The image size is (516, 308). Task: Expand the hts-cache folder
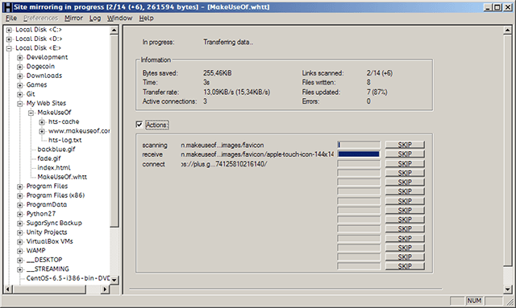(x=42, y=122)
